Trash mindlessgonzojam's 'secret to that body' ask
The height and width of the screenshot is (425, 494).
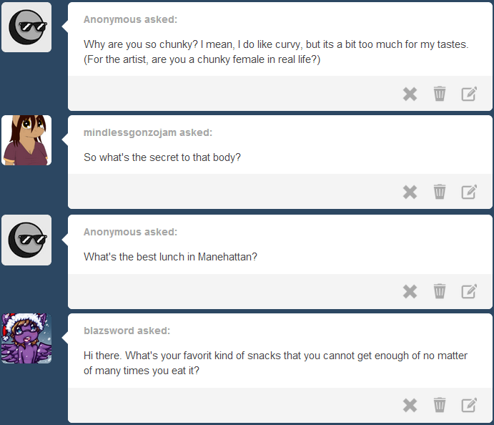[x=440, y=192]
